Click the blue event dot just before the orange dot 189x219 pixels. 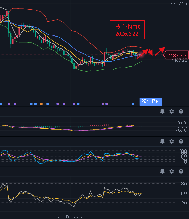pos(35,104)
